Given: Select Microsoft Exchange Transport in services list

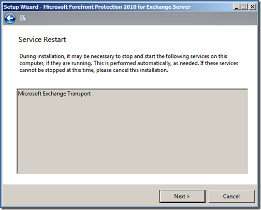Looking at the screenshot, I should (x=54, y=94).
